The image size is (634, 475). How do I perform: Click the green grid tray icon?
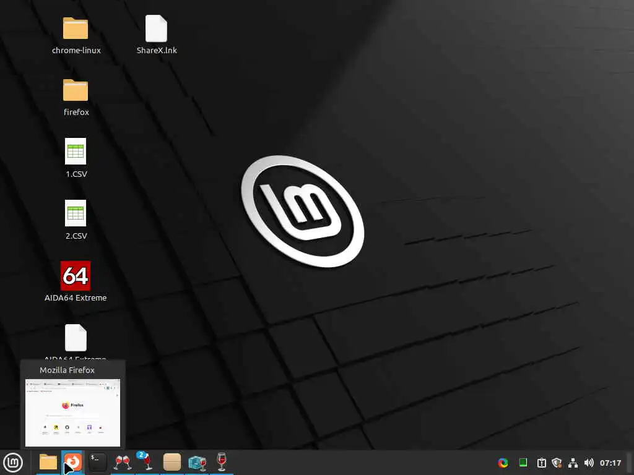(x=523, y=463)
